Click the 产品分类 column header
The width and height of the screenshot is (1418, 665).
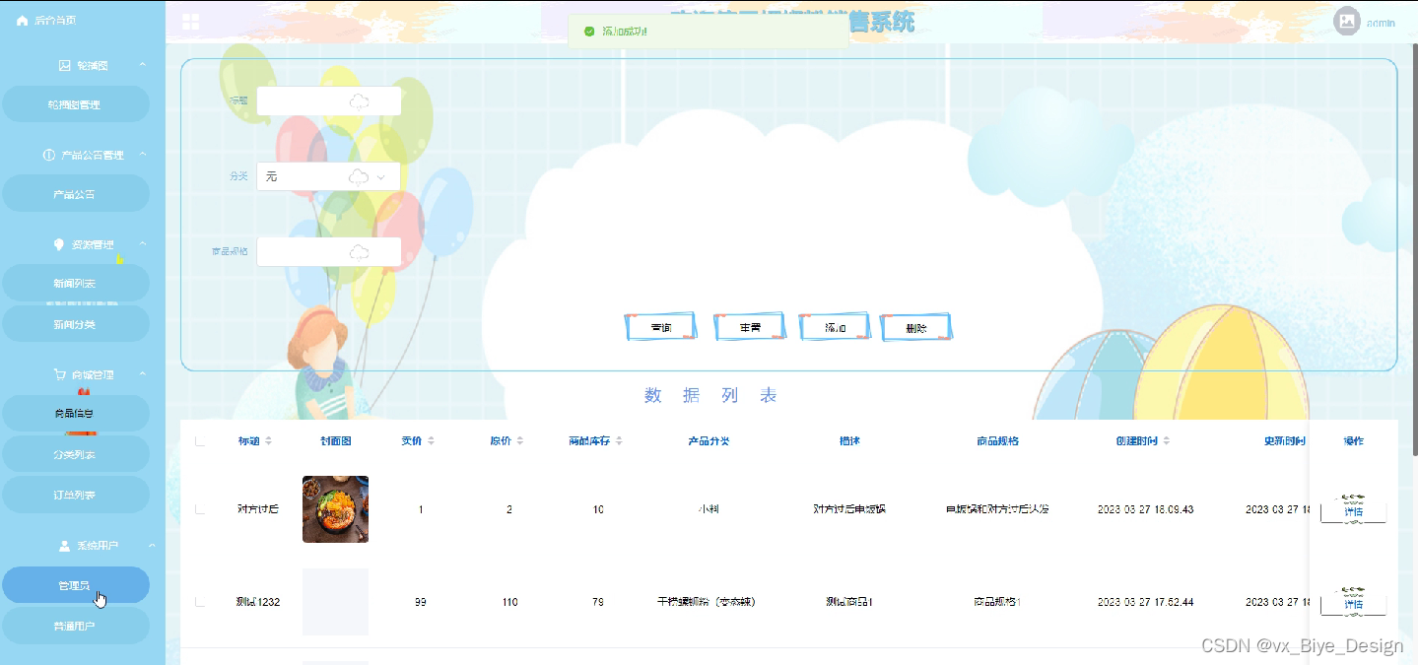click(709, 440)
